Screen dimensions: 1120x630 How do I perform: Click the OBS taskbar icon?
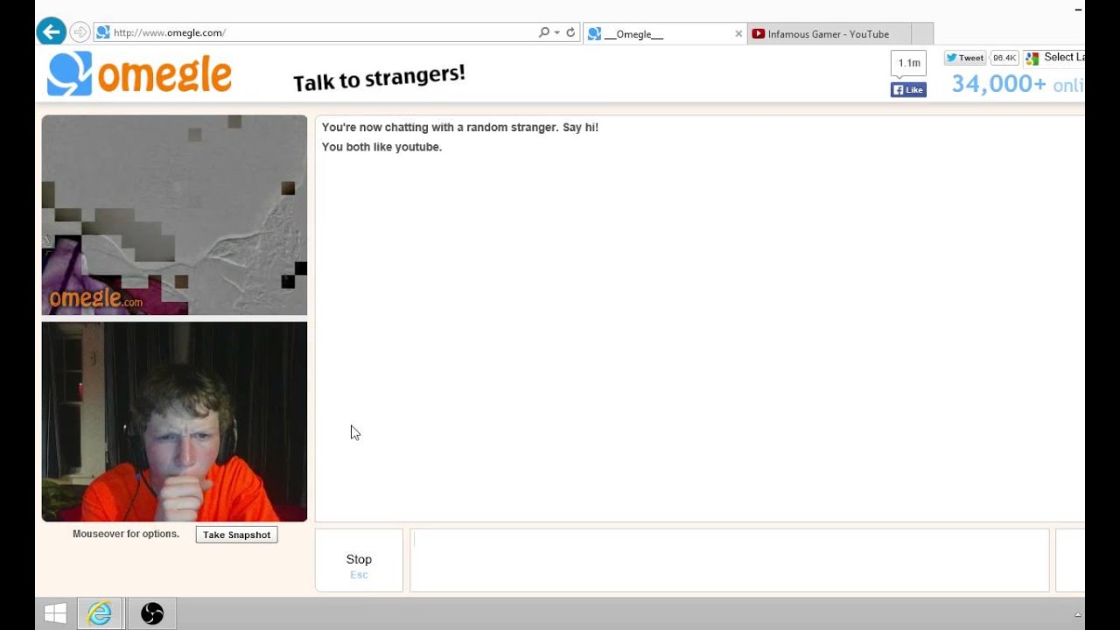pos(152,614)
